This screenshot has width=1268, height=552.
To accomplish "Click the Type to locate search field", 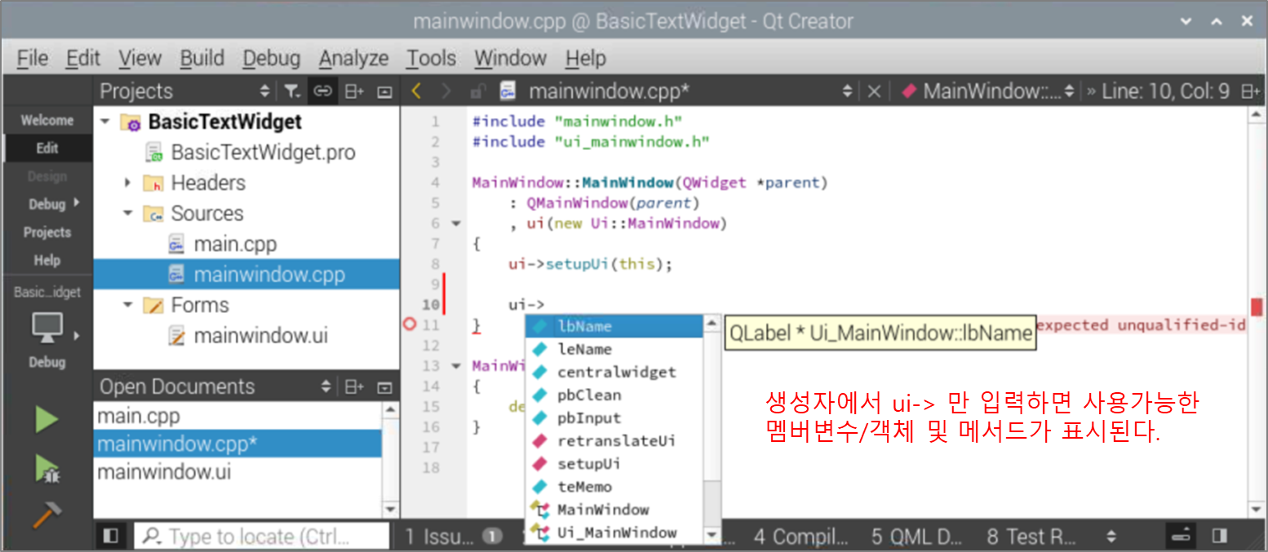I will (261, 536).
